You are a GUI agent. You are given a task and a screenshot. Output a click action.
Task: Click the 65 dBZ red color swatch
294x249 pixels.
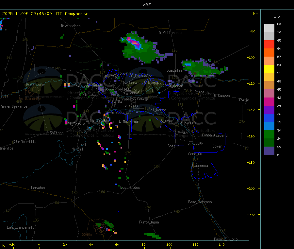click(269, 44)
